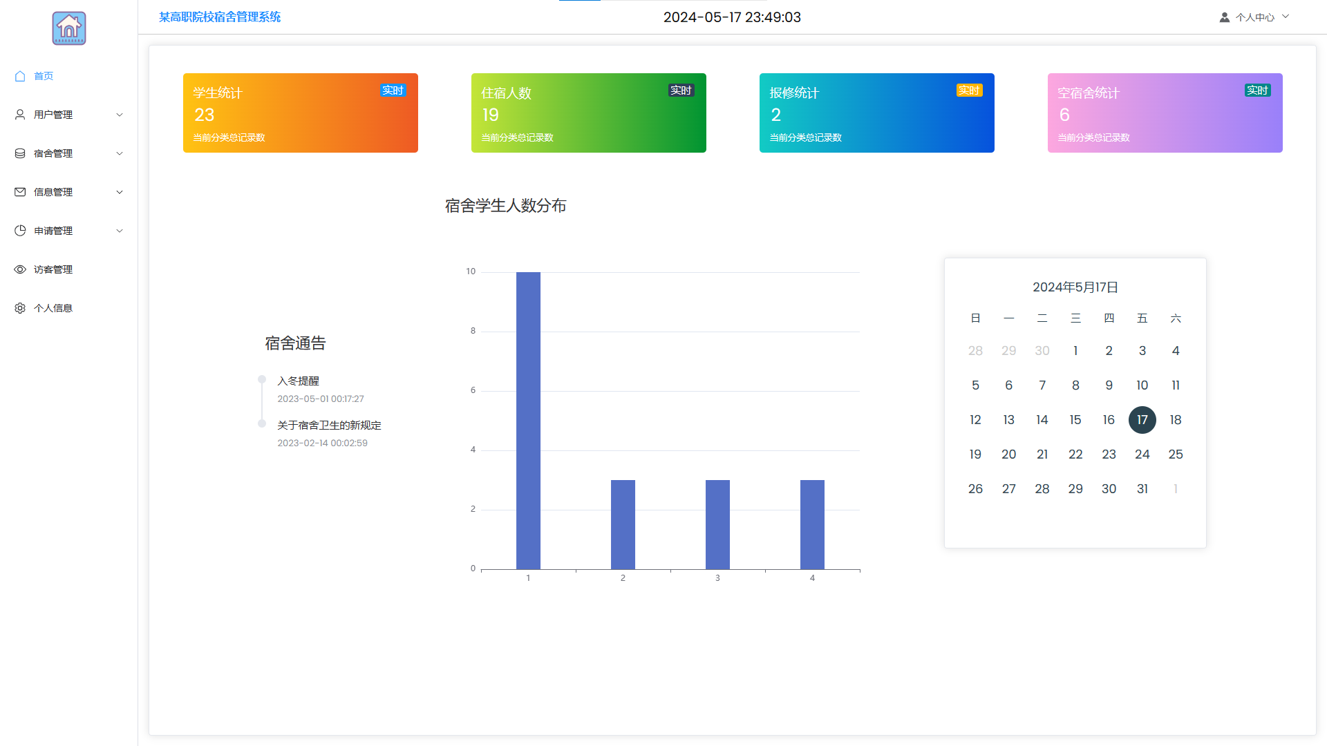1327x746 pixels.
Task: Open 关于宿舍卫生的新规定 notice
Action: coord(329,425)
